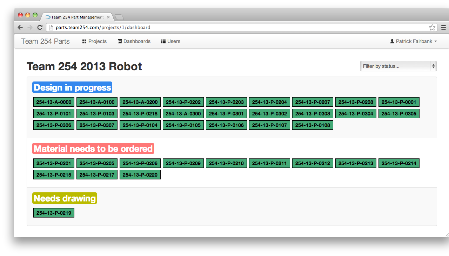Click part 254-13-P-0217

(x=97, y=175)
